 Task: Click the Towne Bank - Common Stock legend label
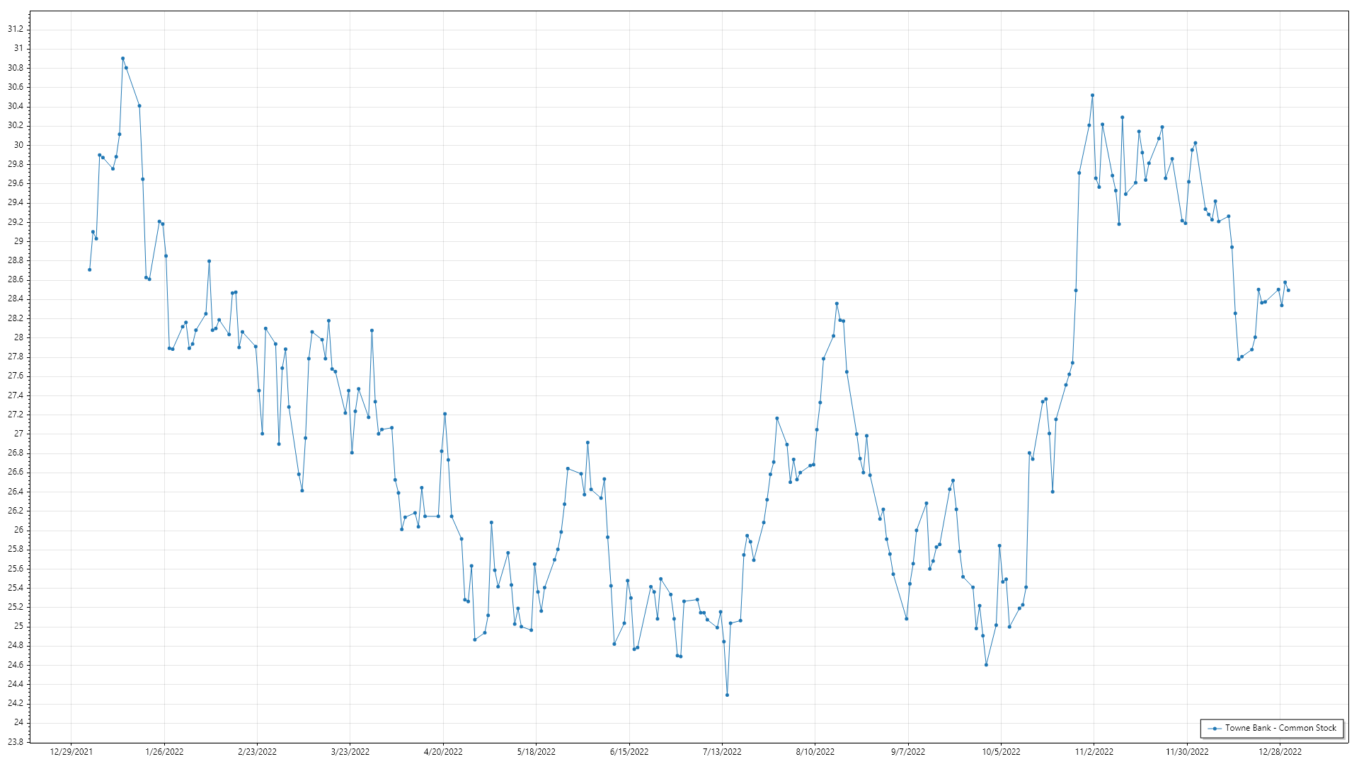1280,728
